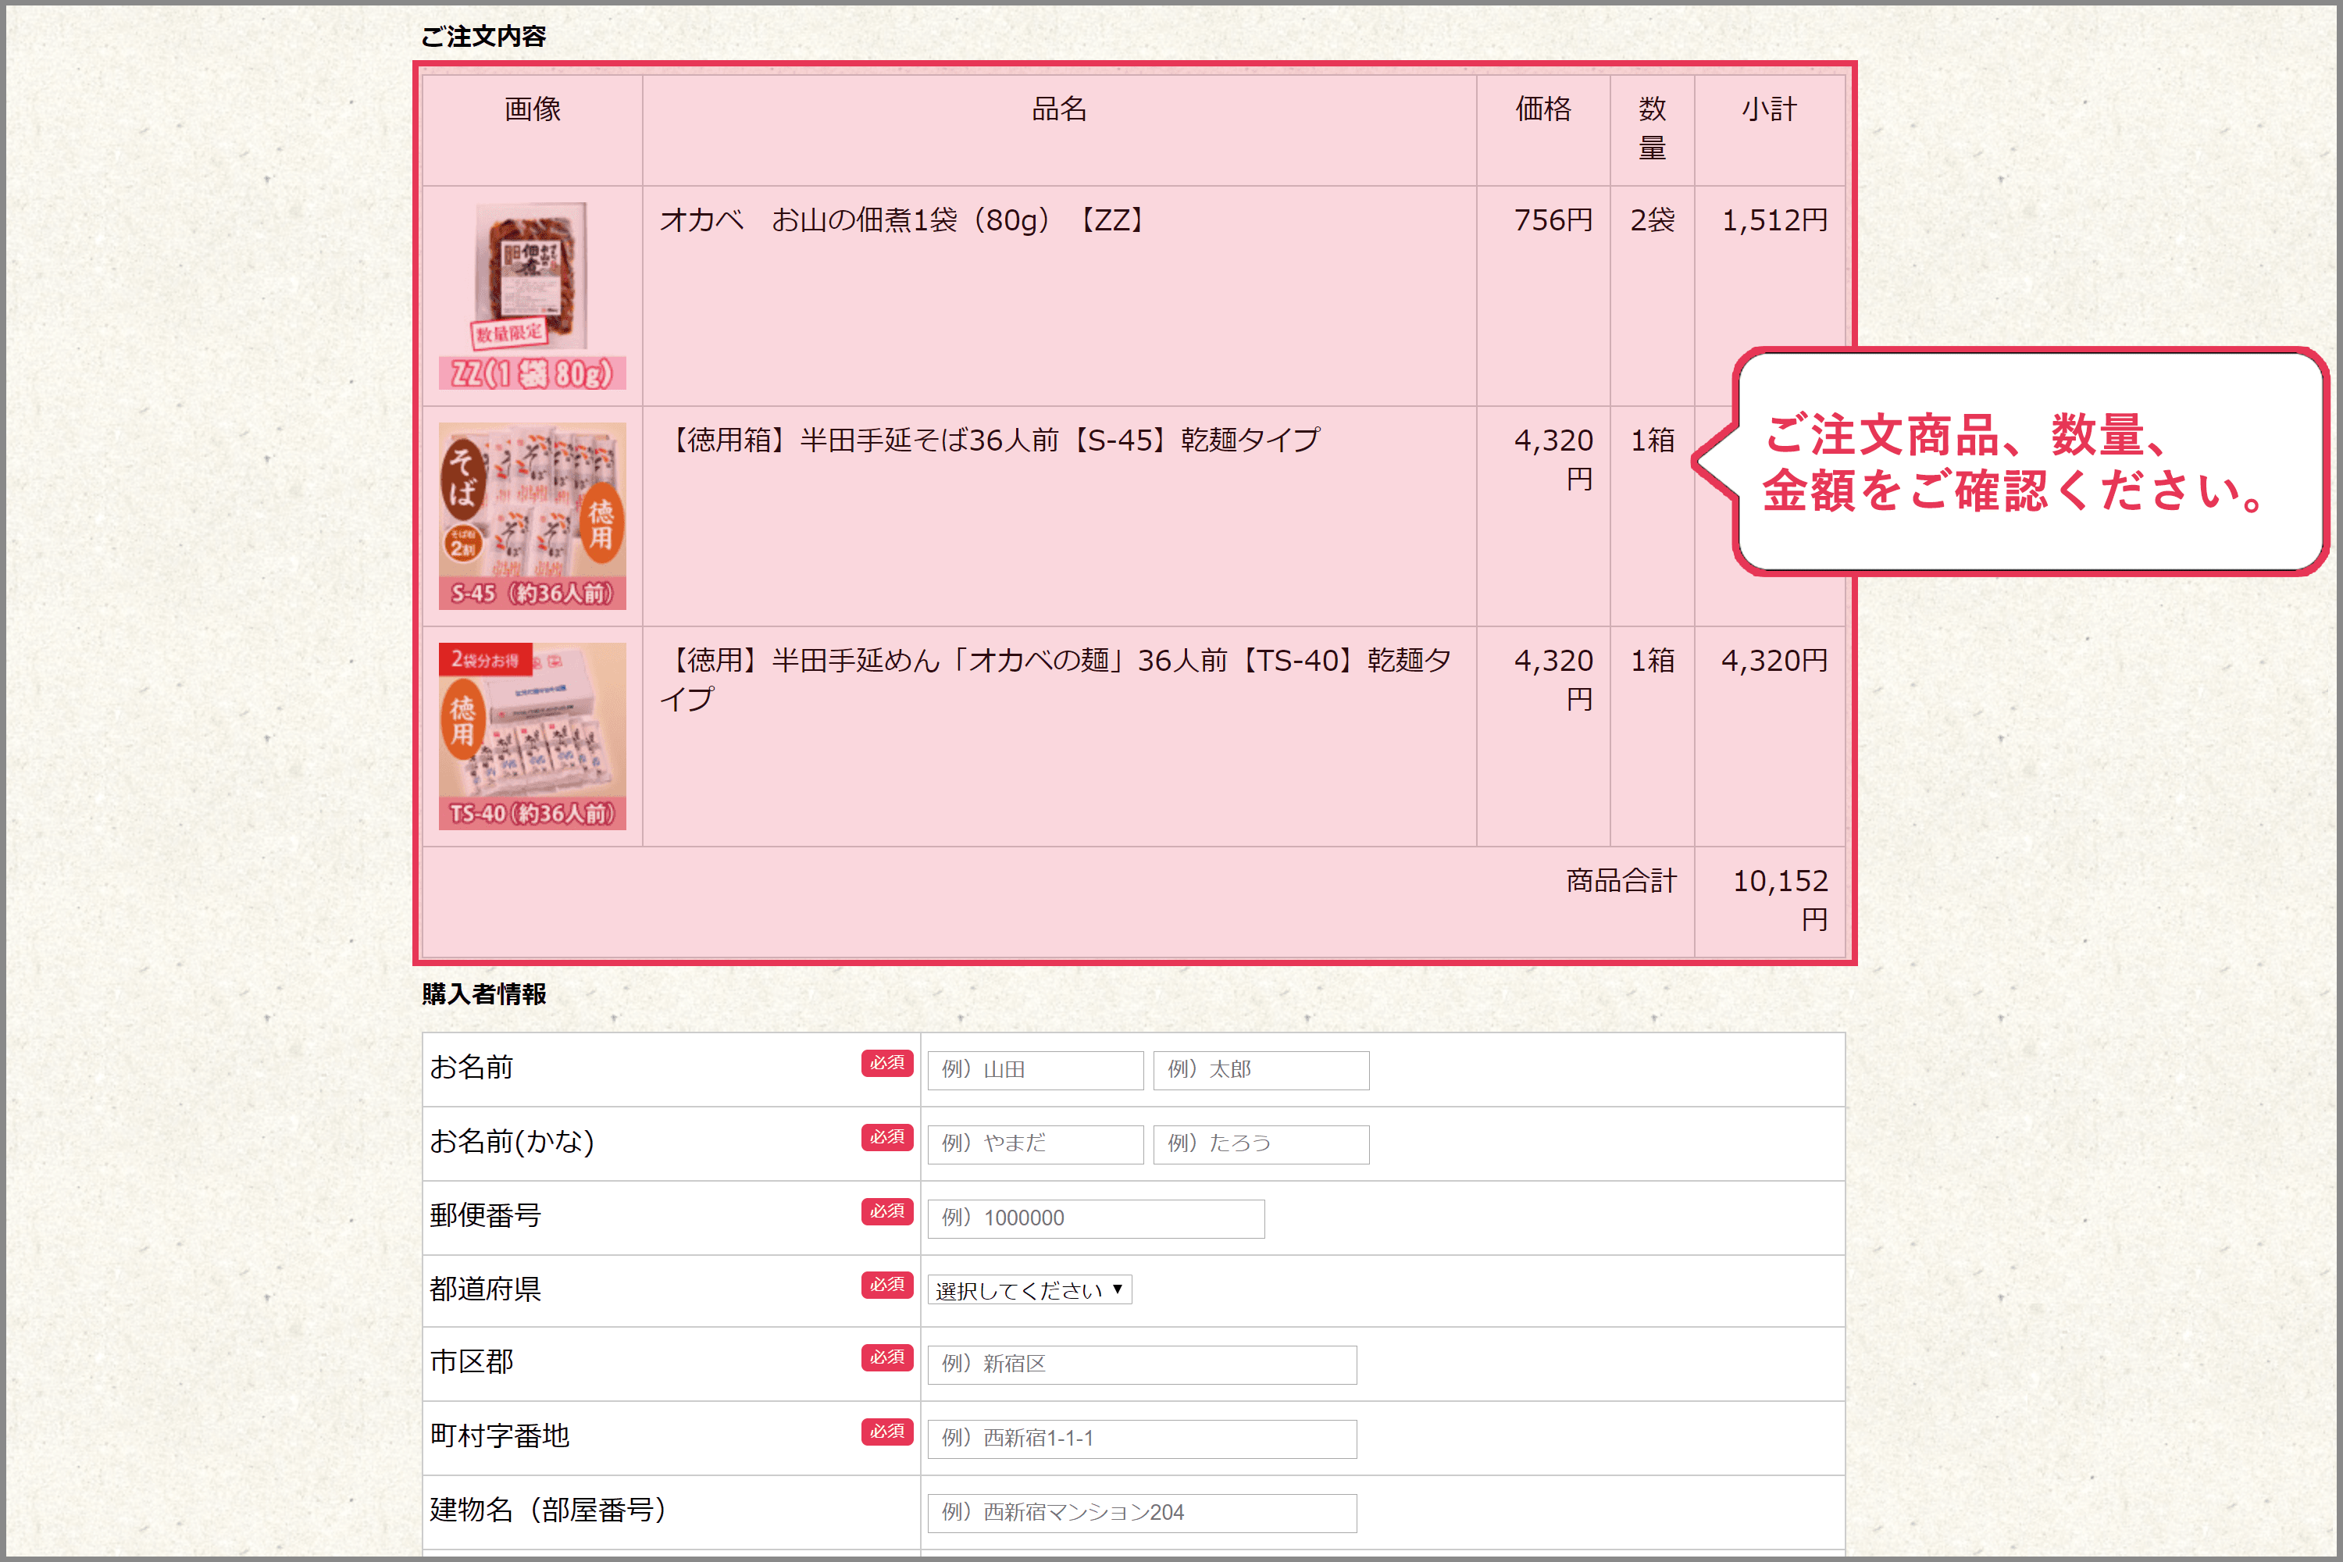The image size is (2343, 1562).
Task: Click the オカベ お山の佃煮 product name
Action: (x=904, y=220)
